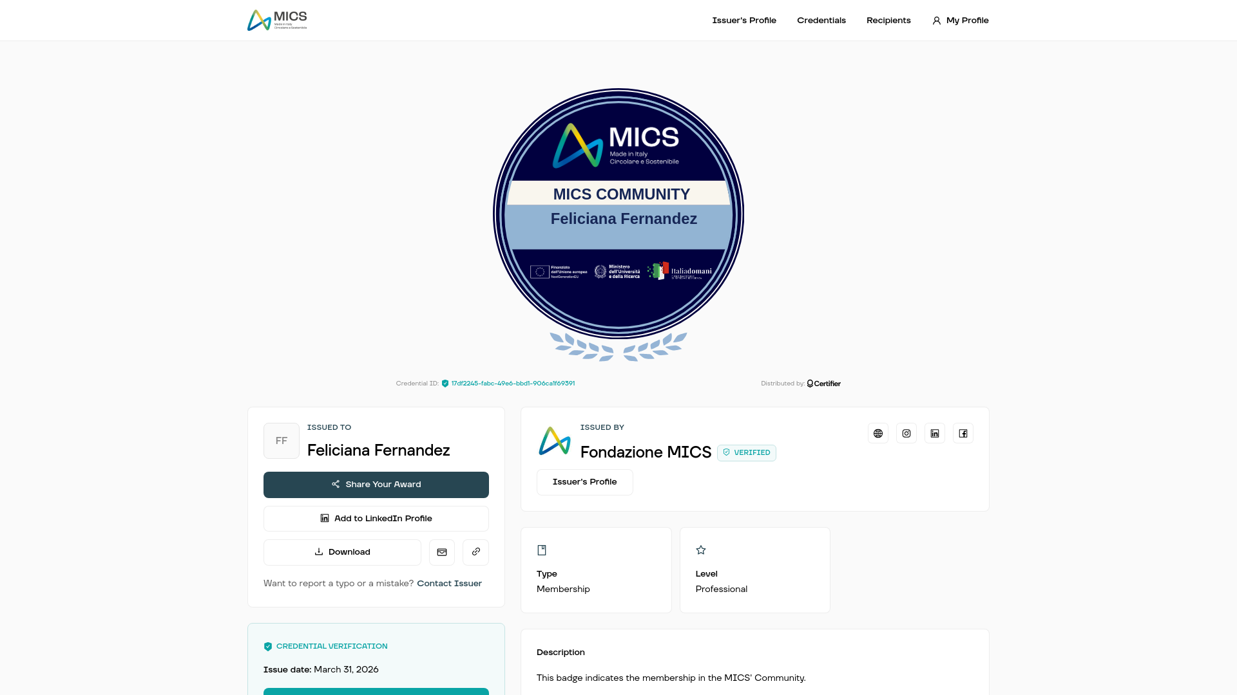
Task: Click the Type bookmark icon
Action: click(542, 550)
